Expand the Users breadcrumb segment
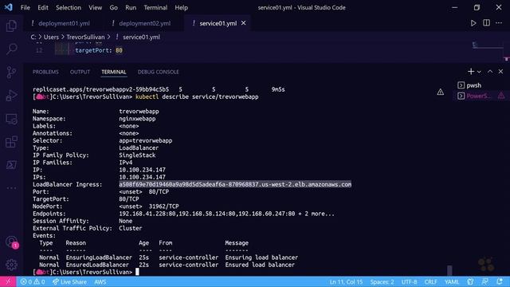Screen dimensions: 510x287 click(51, 37)
